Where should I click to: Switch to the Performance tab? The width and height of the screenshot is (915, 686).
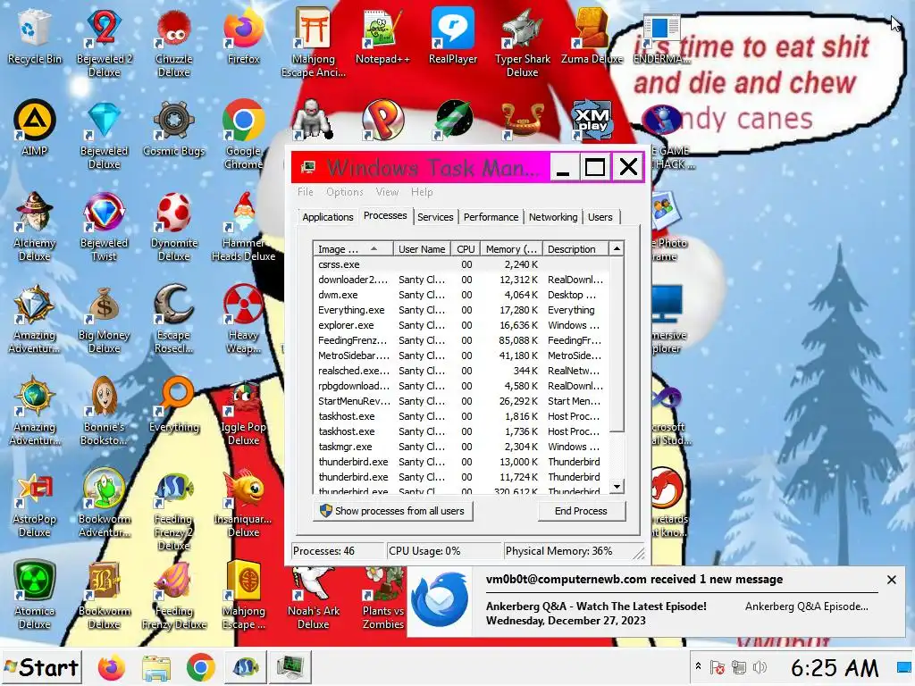tap(491, 217)
